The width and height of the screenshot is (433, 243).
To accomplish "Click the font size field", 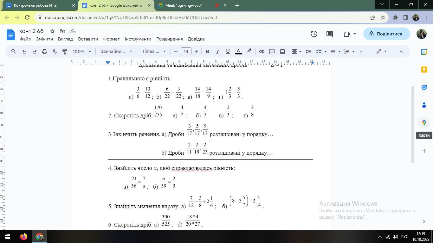I will point(186,51).
